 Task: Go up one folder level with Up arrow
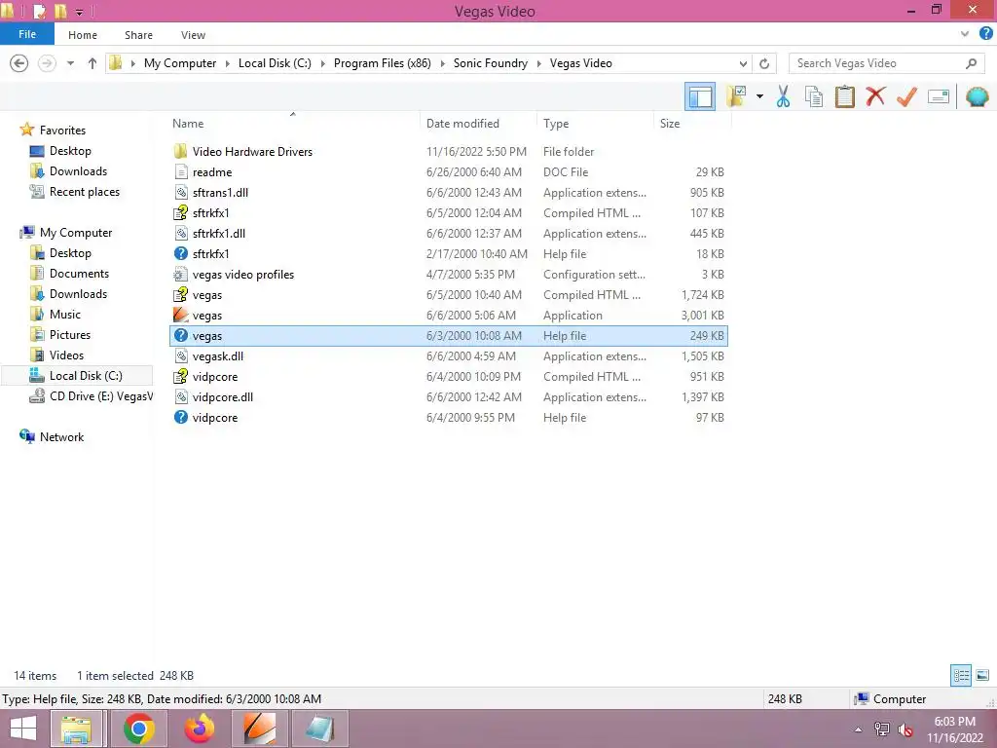92,63
